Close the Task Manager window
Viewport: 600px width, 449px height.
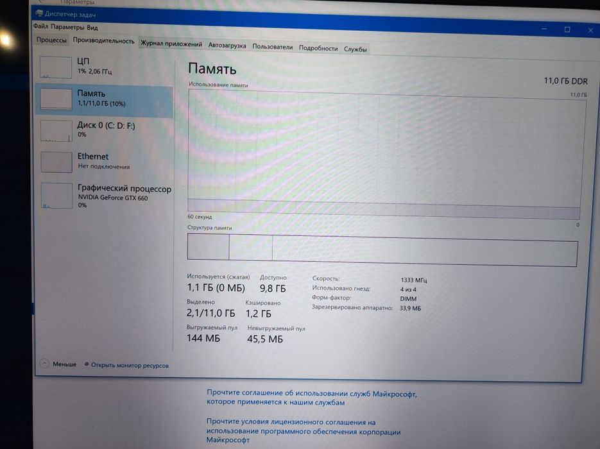590,30
